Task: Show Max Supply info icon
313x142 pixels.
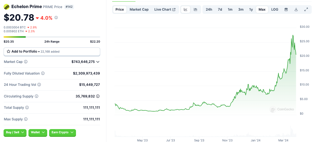Action: pos(26,119)
